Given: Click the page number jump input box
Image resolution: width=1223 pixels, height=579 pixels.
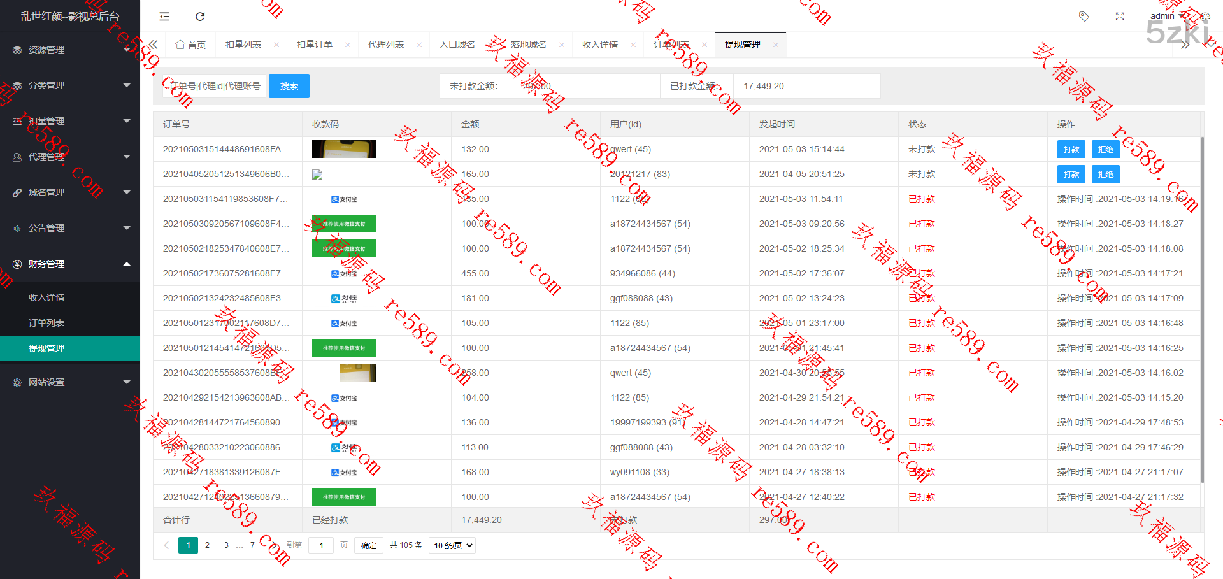Looking at the screenshot, I should 321,545.
